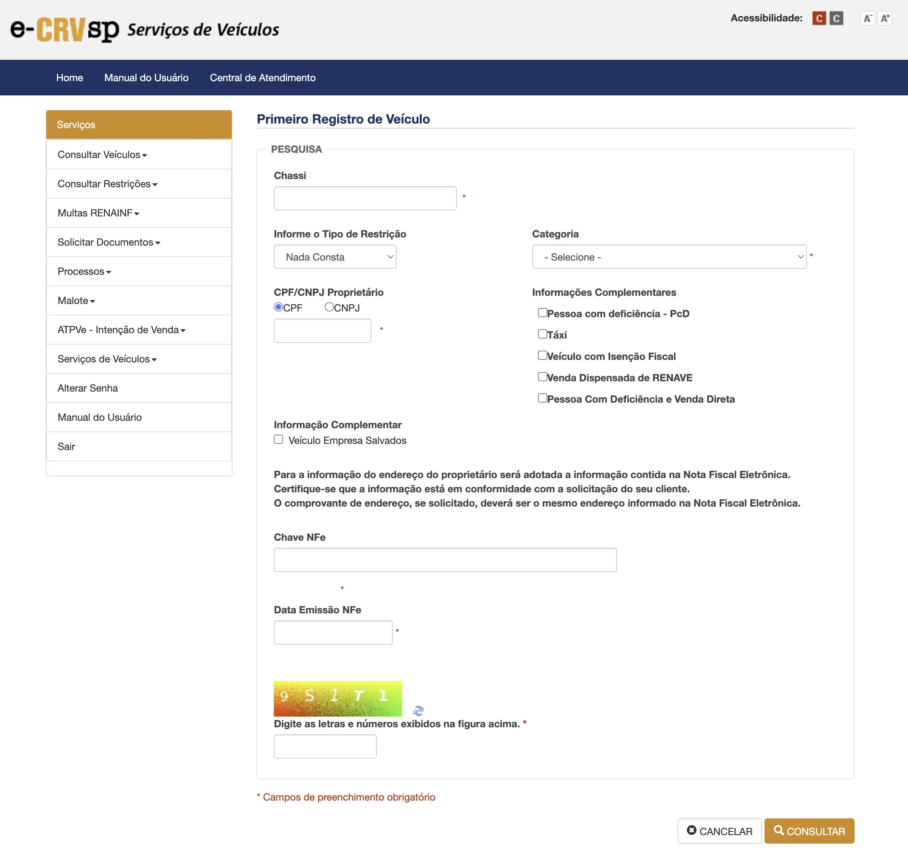908x865 pixels.
Task: Check Veículo Empresa Salvados
Action: coord(278,439)
